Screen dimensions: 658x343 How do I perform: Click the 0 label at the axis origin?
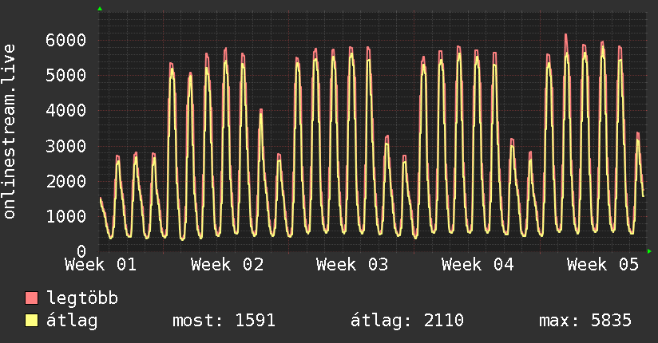click(81, 251)
